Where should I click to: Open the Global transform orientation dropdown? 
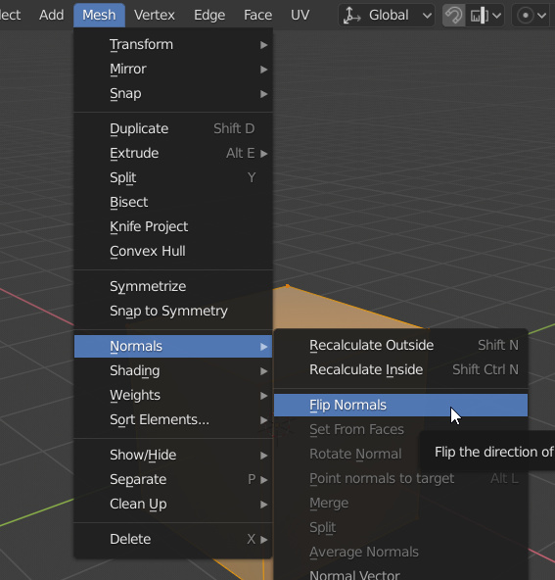click(387, 16)
